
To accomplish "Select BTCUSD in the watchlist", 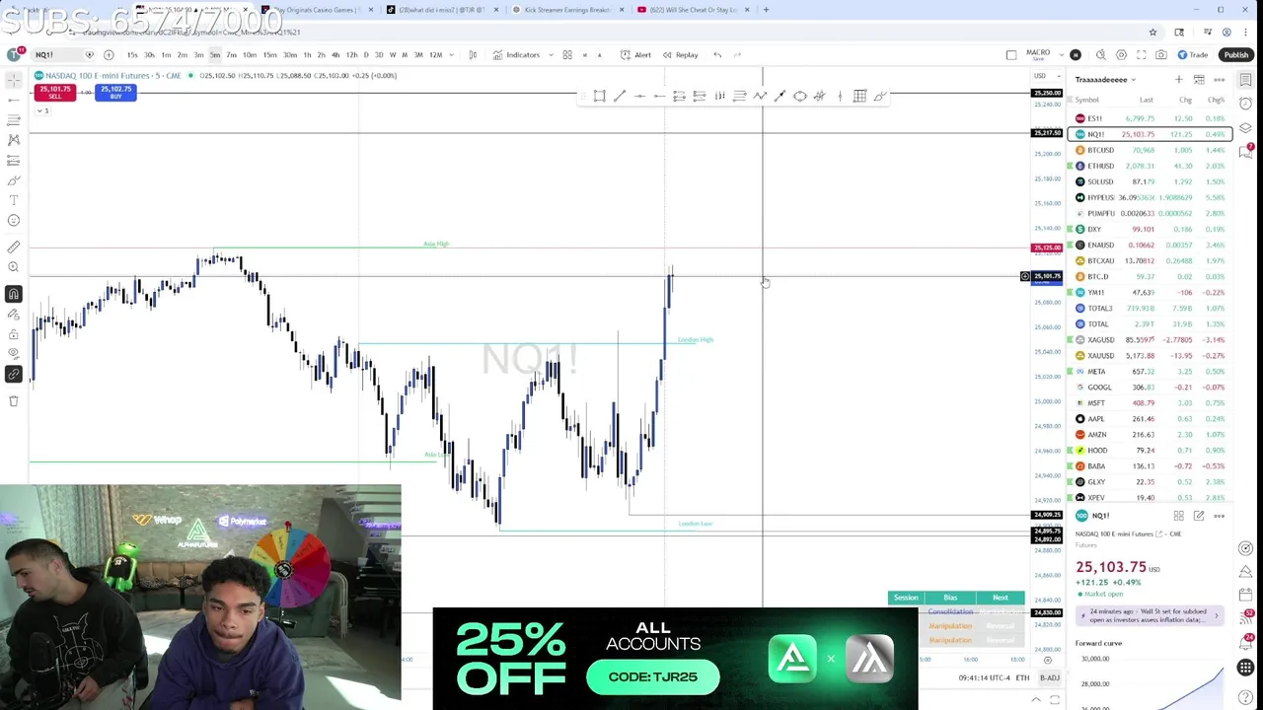I will (x=1150, y=150).
